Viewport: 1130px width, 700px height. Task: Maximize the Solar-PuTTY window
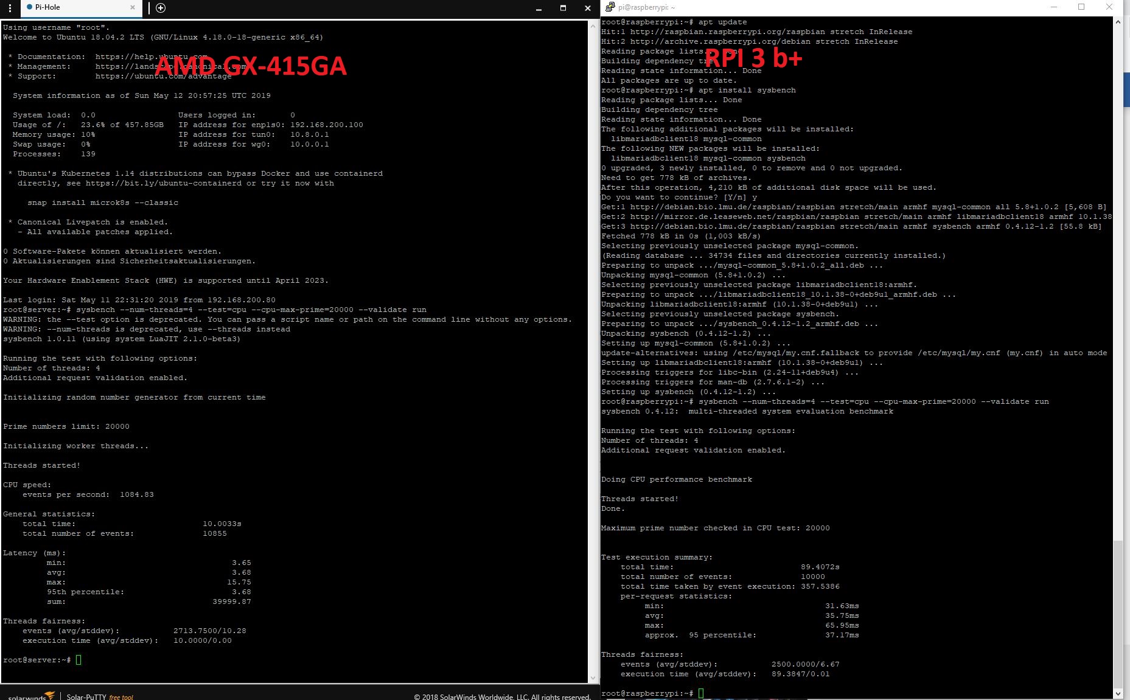point(563,9)
